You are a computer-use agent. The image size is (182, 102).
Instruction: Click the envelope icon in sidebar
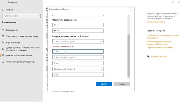click(x=3, y=36)
